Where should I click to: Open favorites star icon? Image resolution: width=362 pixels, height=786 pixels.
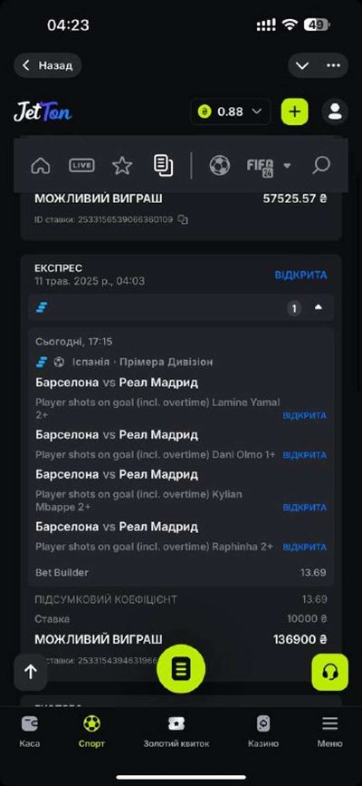coord(122,165)
